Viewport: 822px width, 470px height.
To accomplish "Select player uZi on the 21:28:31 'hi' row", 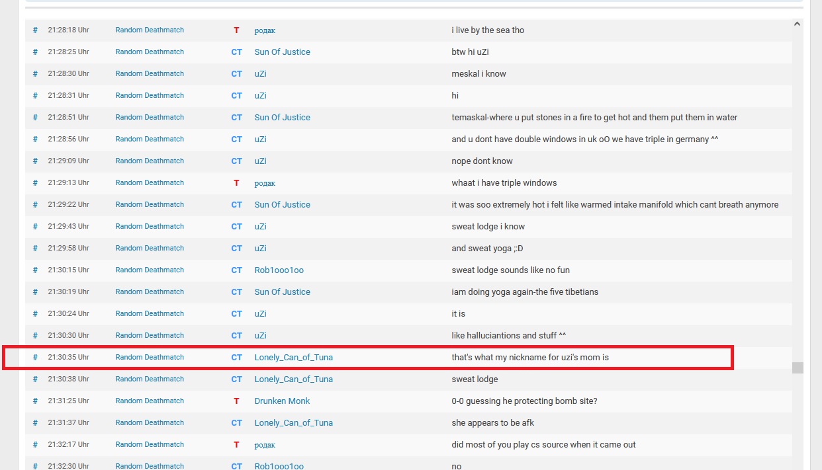I will 260,96.
